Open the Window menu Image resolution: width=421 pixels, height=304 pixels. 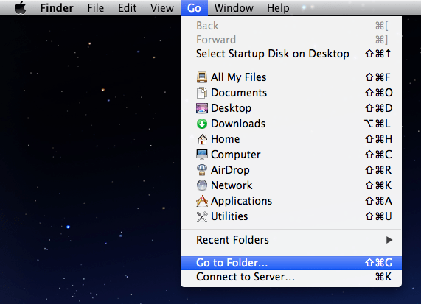234,8
